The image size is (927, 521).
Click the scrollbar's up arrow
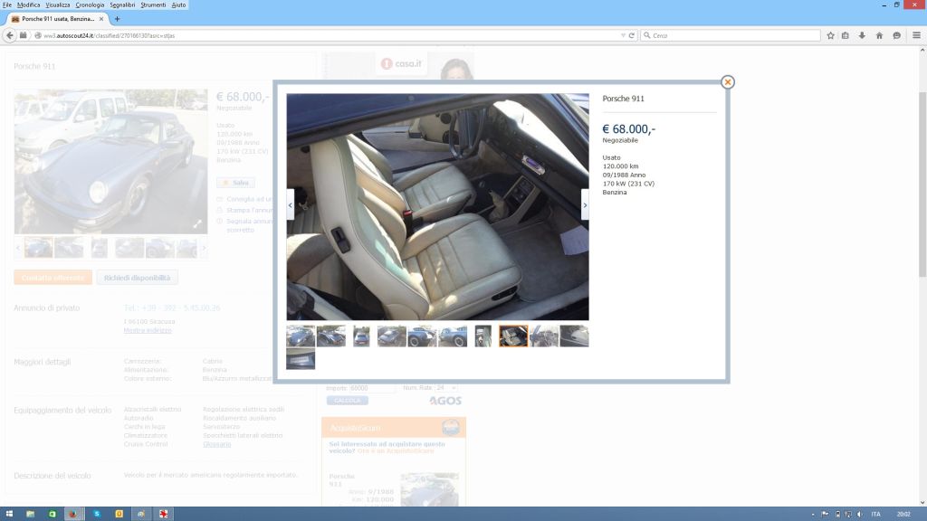[x=922, y=51]
